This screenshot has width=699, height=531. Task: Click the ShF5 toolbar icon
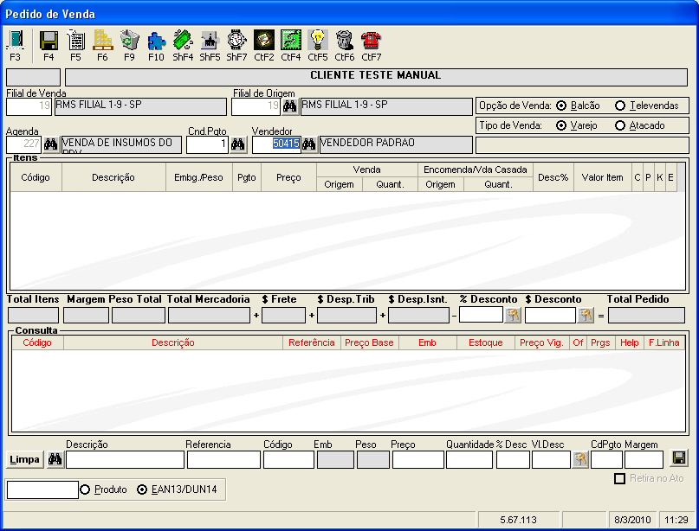(210, 41)
